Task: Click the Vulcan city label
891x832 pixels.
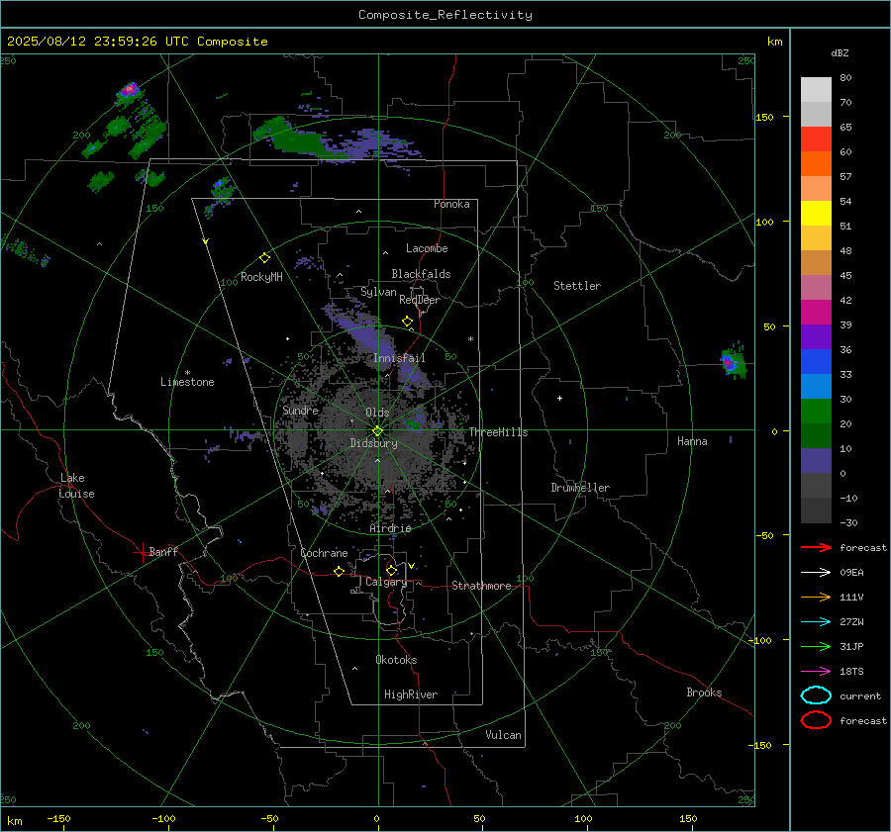Action: coord(503,735)
